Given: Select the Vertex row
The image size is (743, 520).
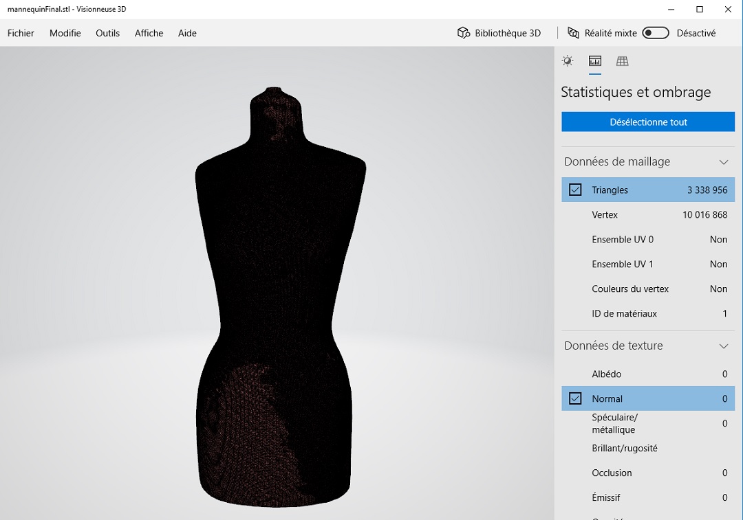Looking at the screenshot, I should pyautogui.click(x=648, y=215).
